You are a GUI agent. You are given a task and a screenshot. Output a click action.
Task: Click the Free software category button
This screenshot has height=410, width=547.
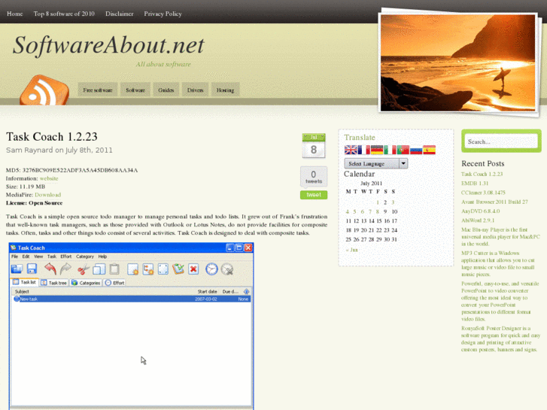98,90
